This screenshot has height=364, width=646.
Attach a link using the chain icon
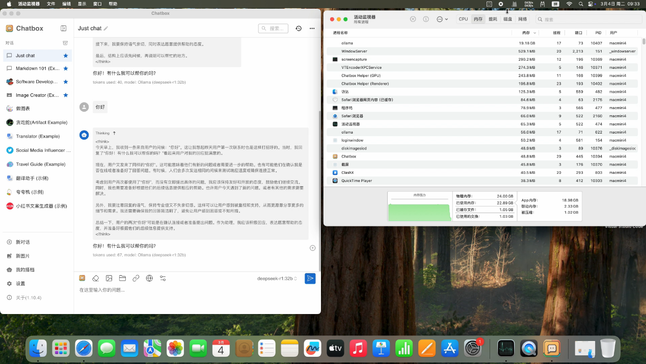[136, 278]
